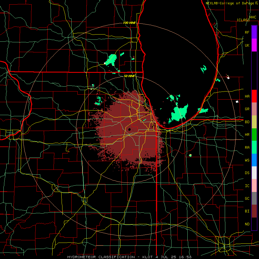Viewport: 259px width, 259px height.
Task: Click the DS legend label
Action: [247, 173]
